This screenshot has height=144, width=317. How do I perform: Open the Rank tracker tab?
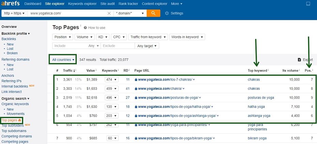(129, 4)
